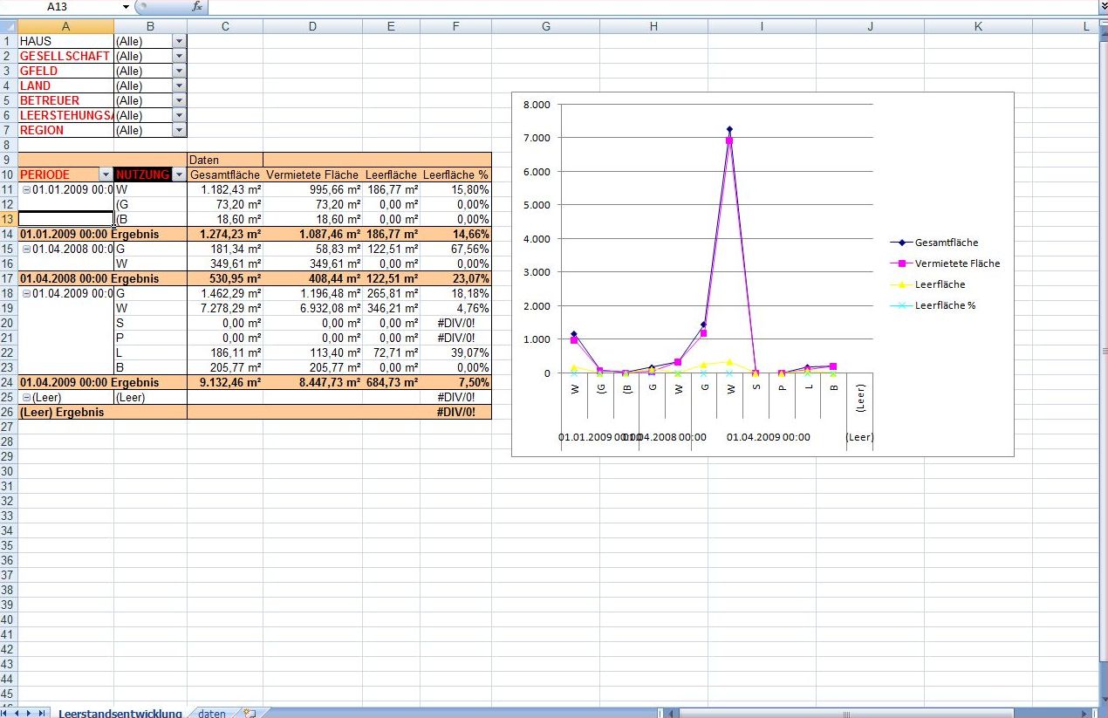Image resolution: width=1108 pixels, height=718 pixels.
Task: Open the REGION filter dropdown
Action: point(180,130)
